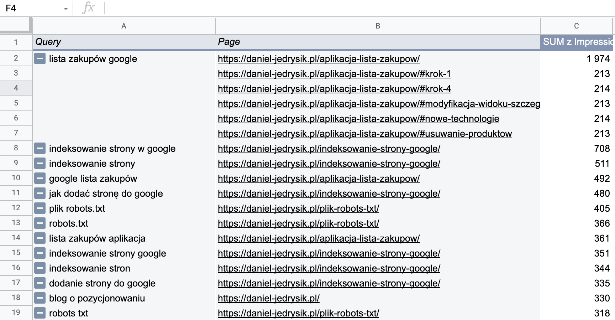
Task: Open the aplikacja-lista-zakupow link in row 14
Action: pyautogui.click(x=319, y=238)
